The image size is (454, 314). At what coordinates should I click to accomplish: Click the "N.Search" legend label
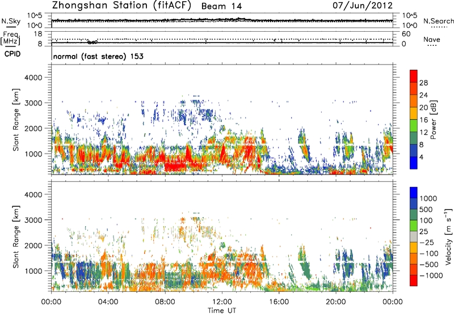[438, 21]
